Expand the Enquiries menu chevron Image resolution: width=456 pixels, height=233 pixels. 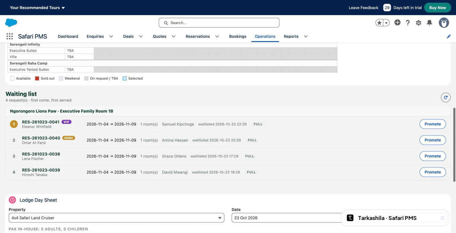[x=111, y=36]
